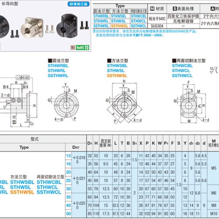Click STHWCBL in the top Type table
The width and height of the screenshot is (219, 219).
pos(138,16)
